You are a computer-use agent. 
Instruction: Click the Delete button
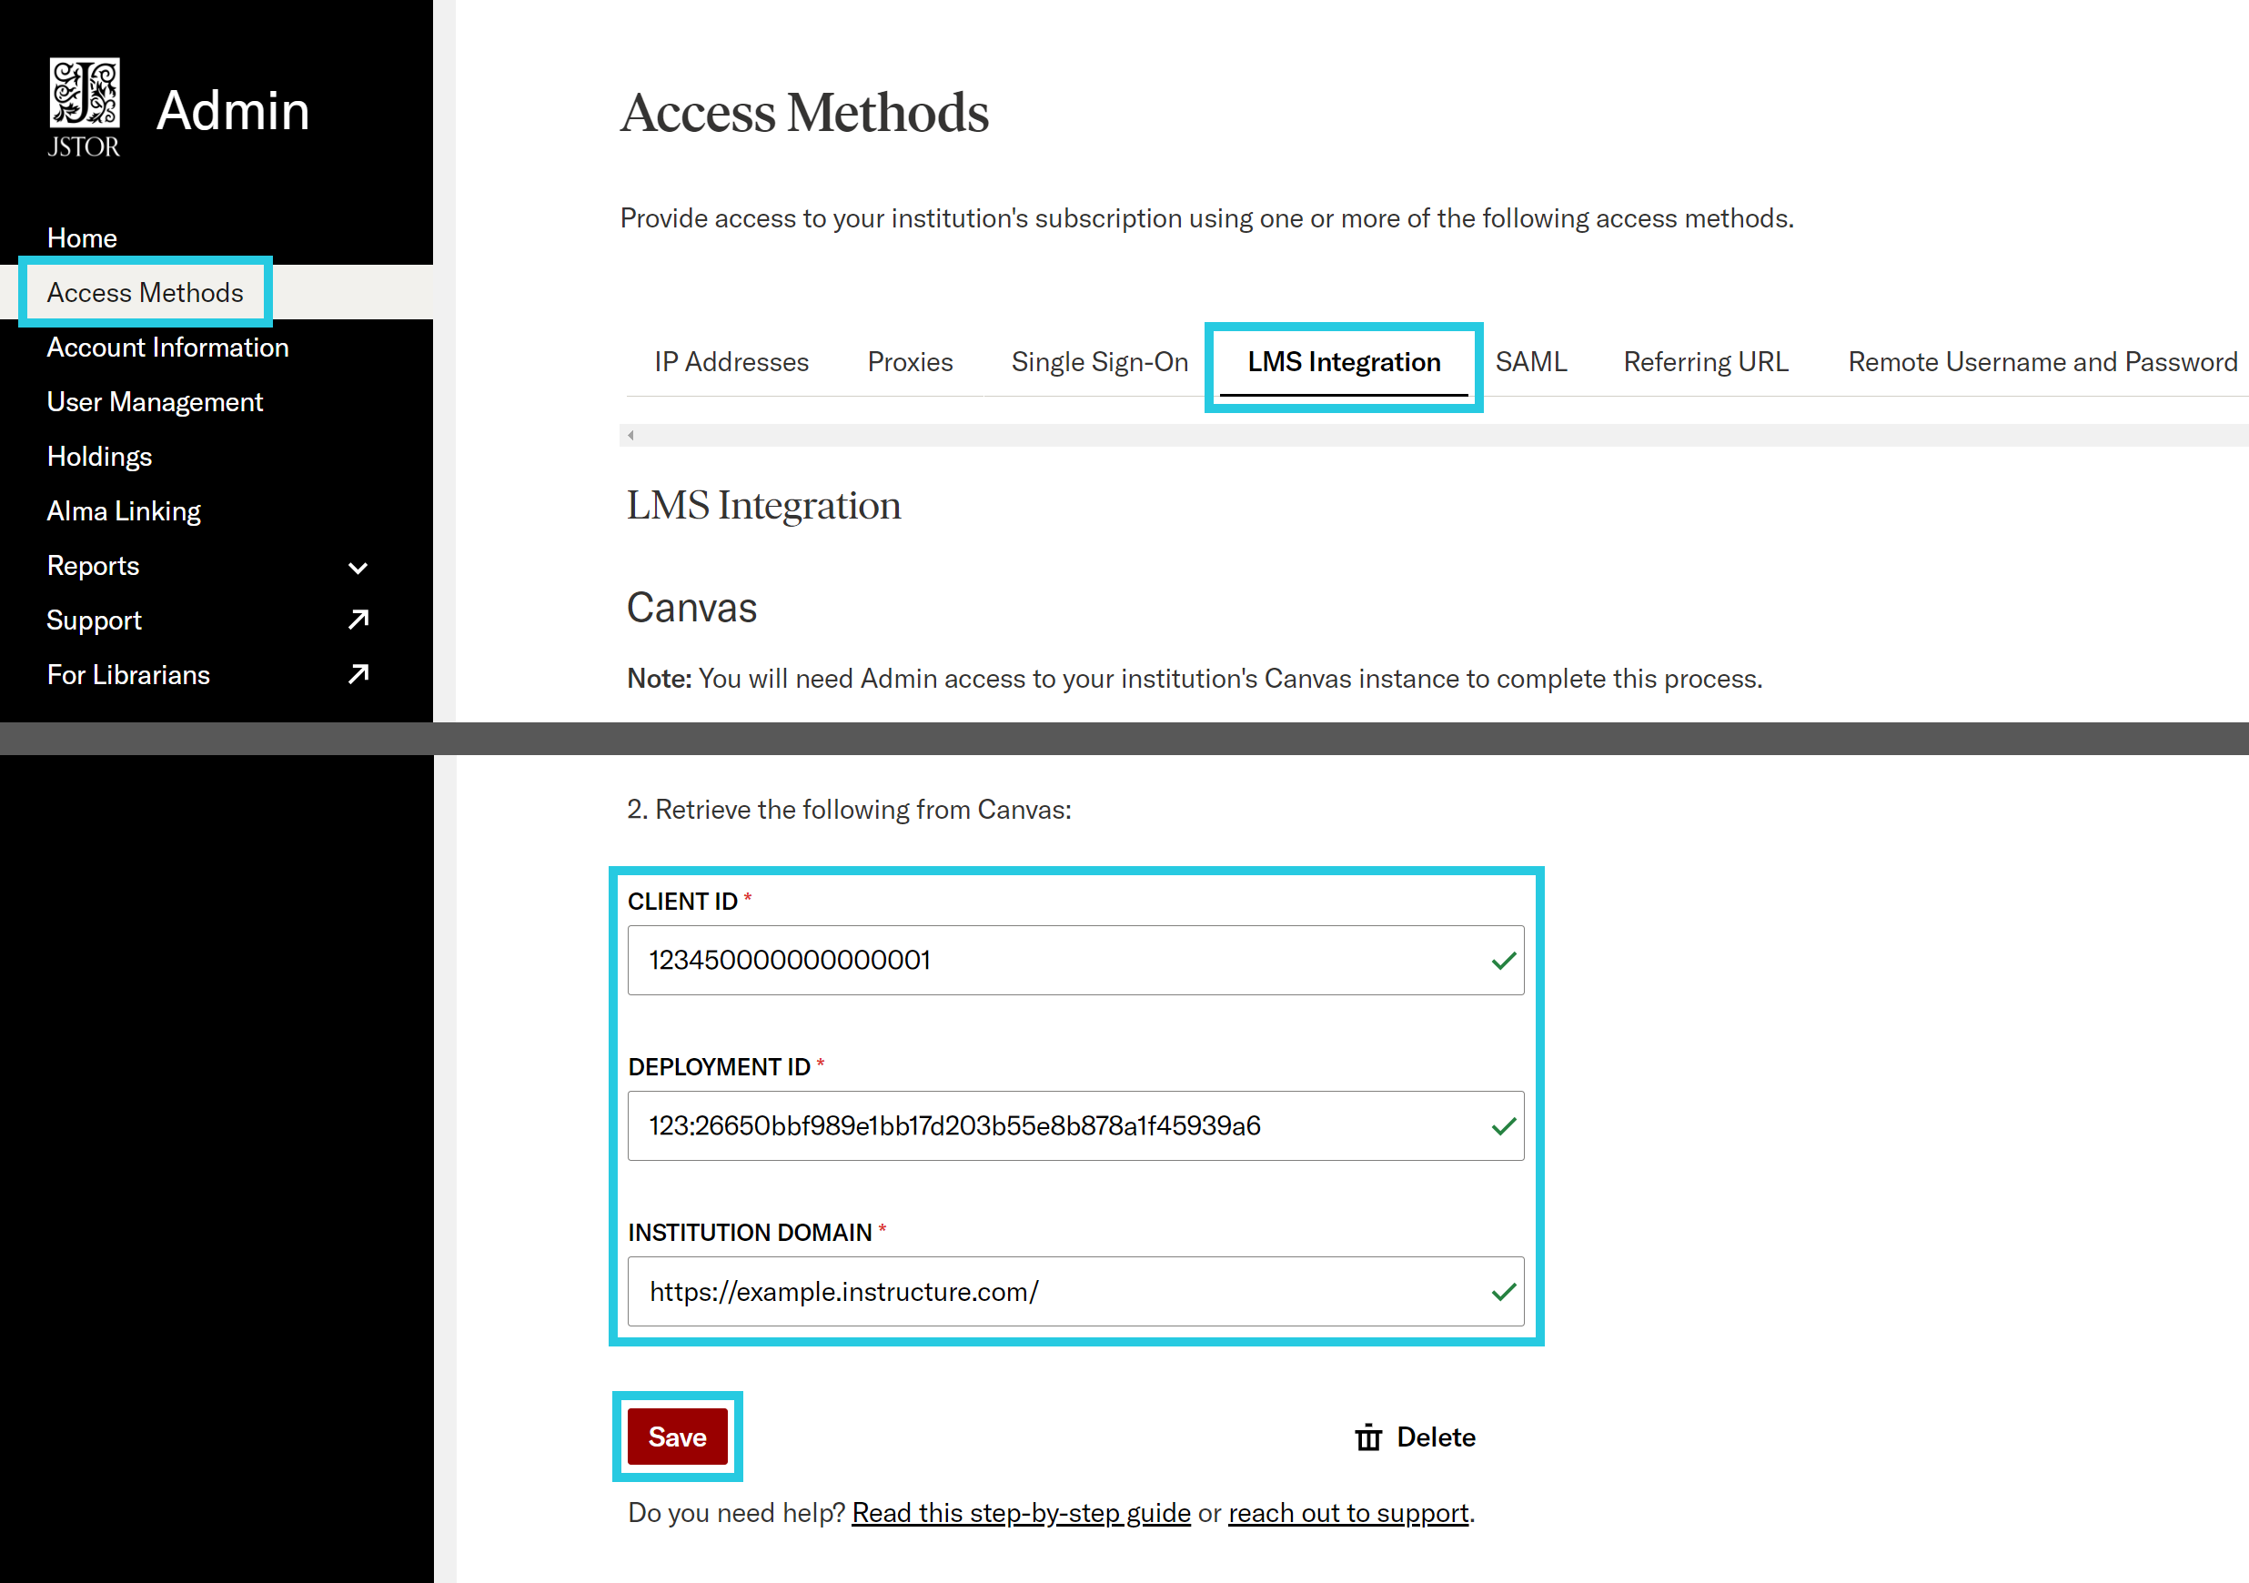coord(1415,1437)
